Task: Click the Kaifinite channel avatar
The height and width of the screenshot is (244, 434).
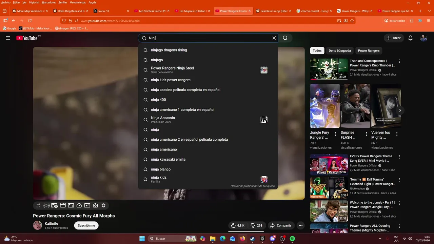Action: point(37,225)
